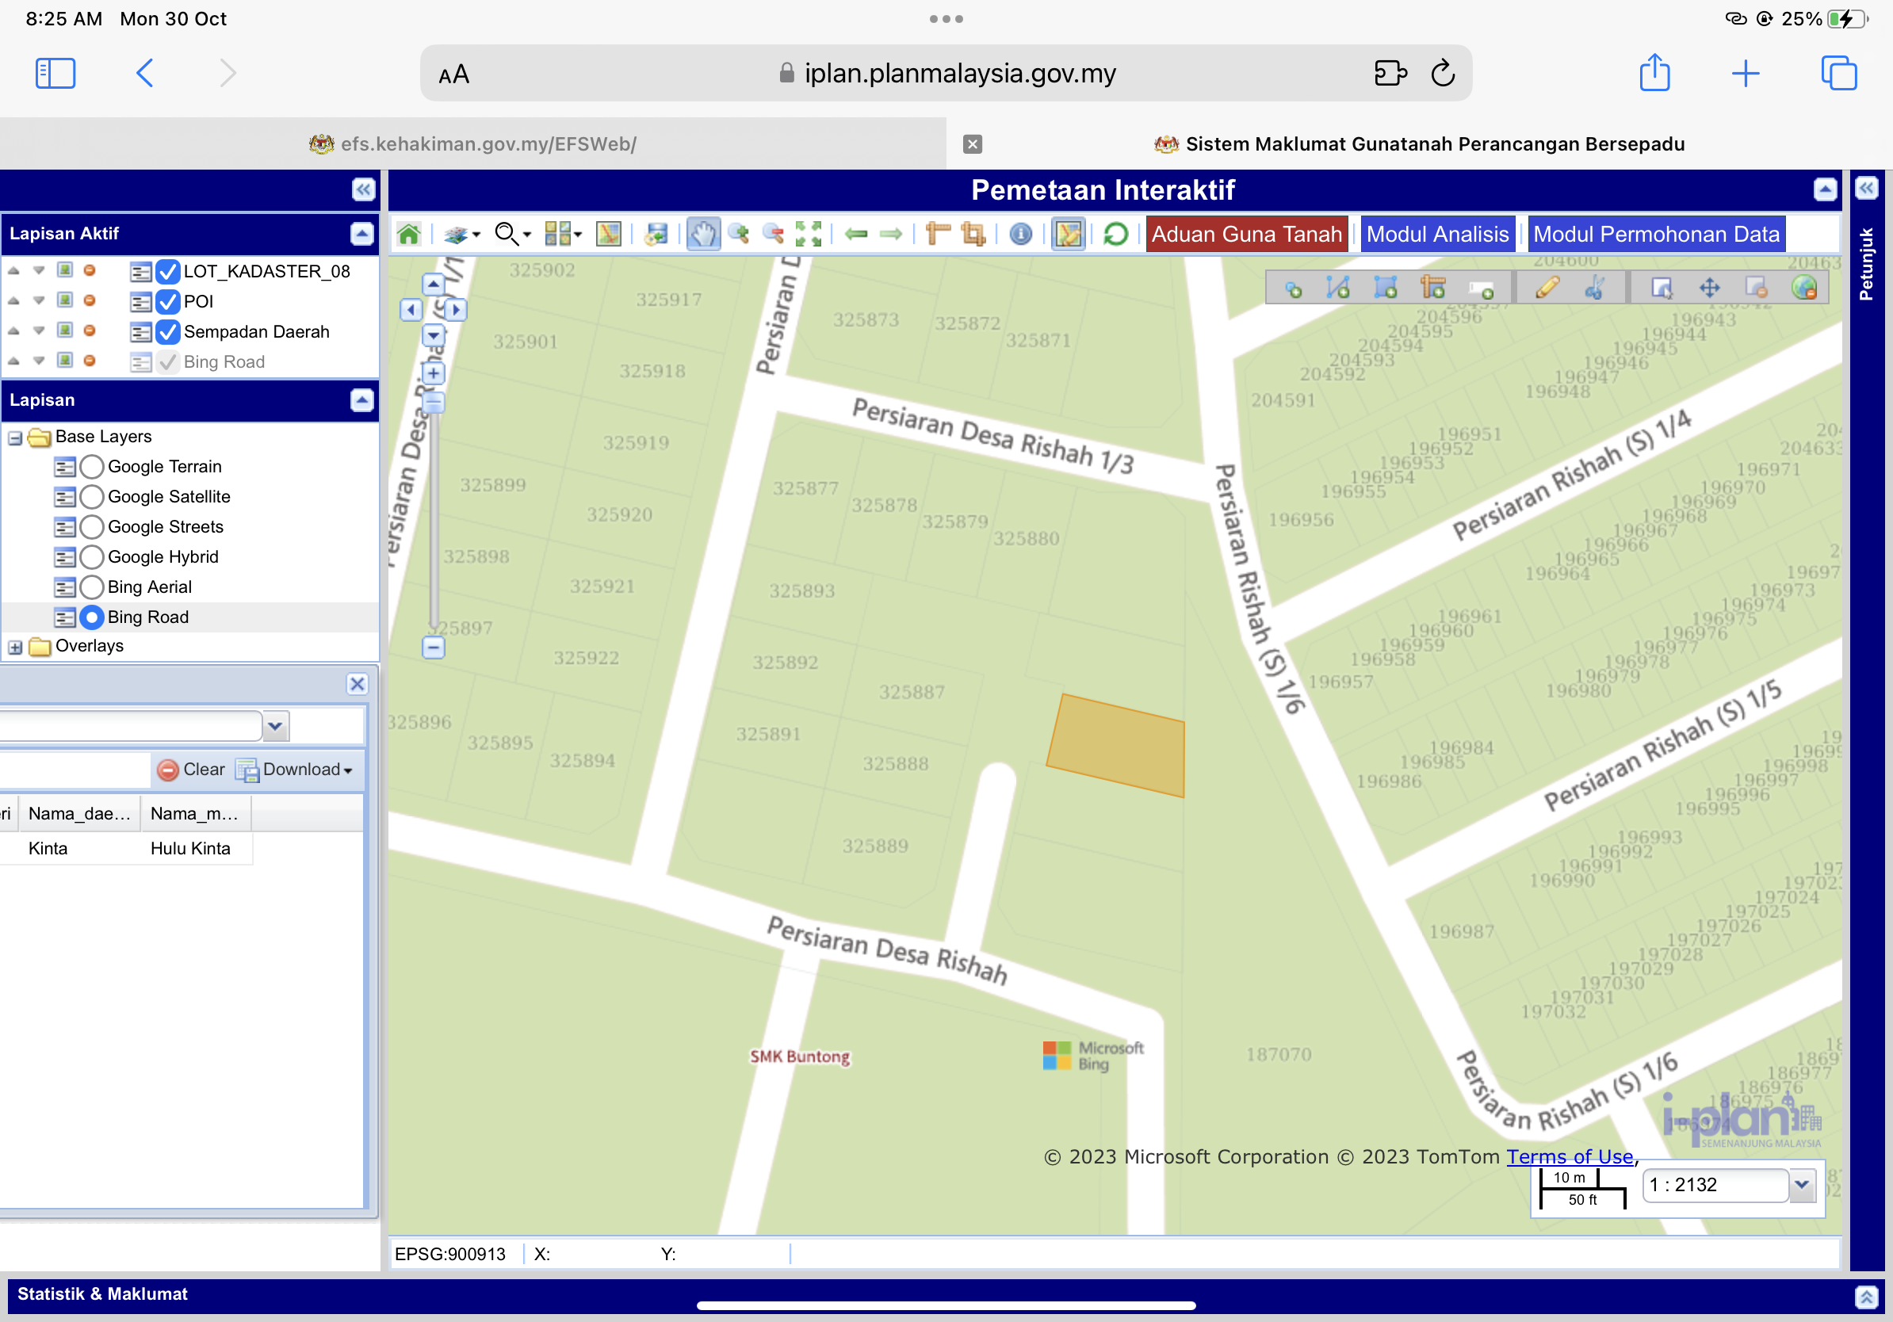Screen dimensions: 1893x1322
Task: Open the Download dropdown menu
Action: coord(296,769)
